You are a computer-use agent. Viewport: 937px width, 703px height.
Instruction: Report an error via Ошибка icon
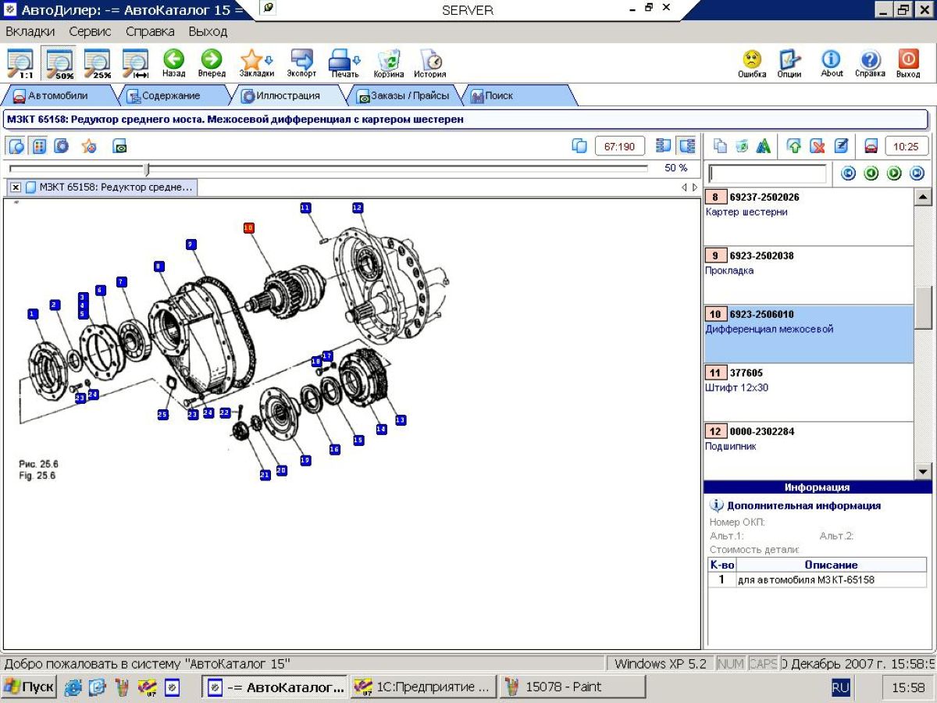[752, 63]
